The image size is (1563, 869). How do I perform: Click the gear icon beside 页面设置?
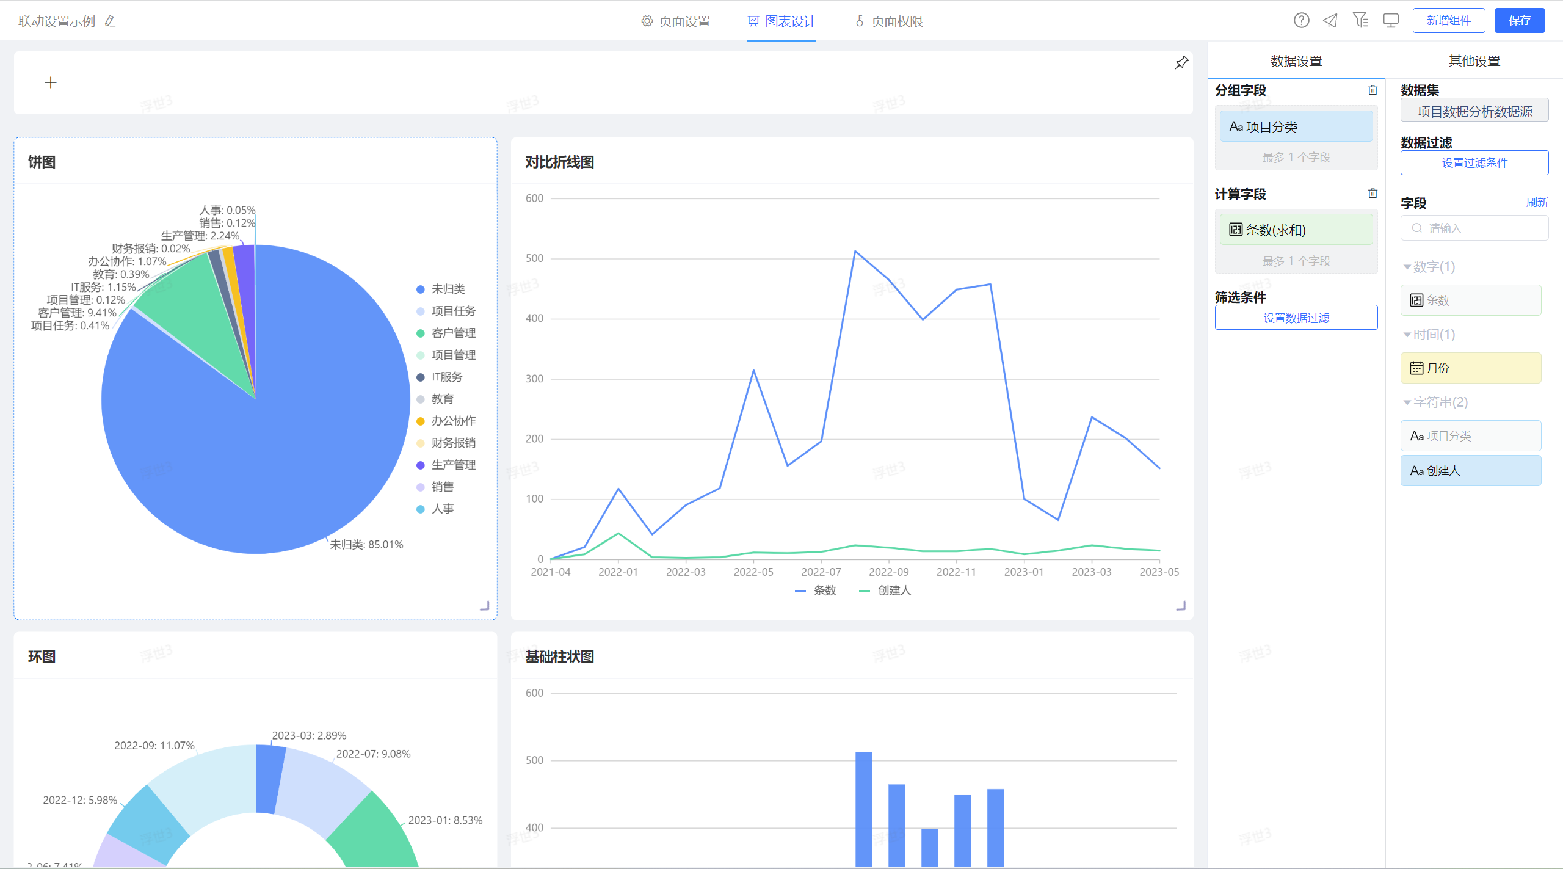click(x=647, y=21)
